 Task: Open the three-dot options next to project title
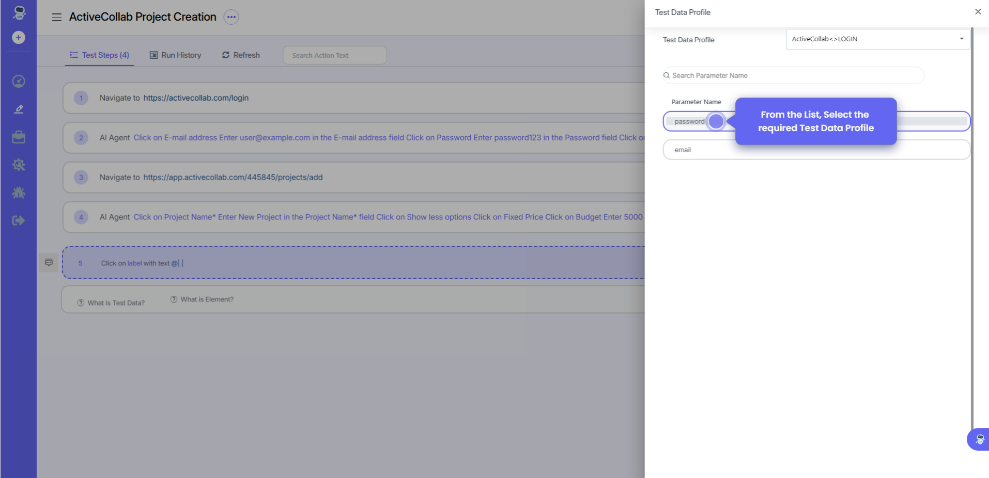(231, 17)
